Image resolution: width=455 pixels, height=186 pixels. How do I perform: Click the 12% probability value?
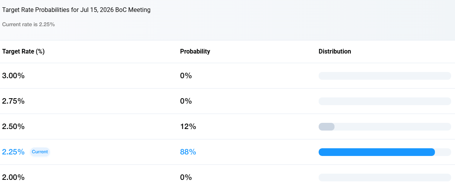pyautogui.click(x=188, y=127)
